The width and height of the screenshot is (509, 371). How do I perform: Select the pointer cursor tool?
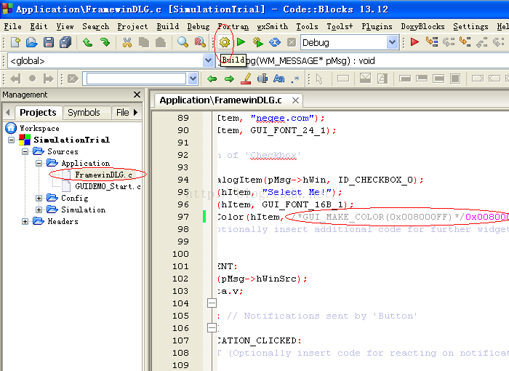tap(319, 79)
